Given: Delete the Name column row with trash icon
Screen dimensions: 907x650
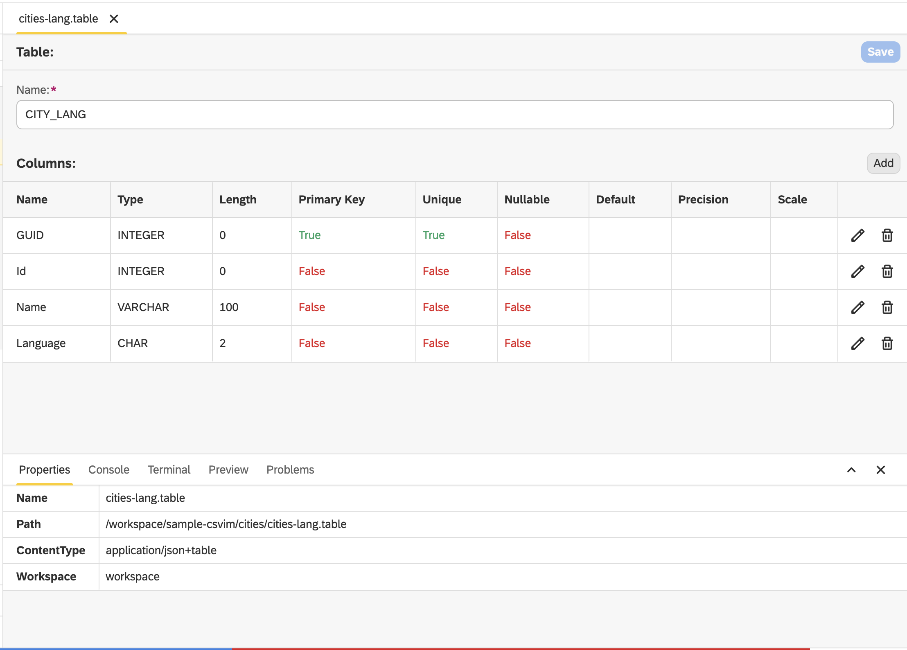Looking at the screenshot, I should tap(887, 307).
